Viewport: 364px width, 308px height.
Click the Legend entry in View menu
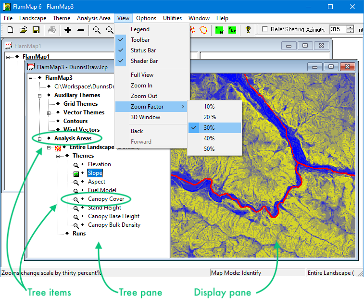151,29
